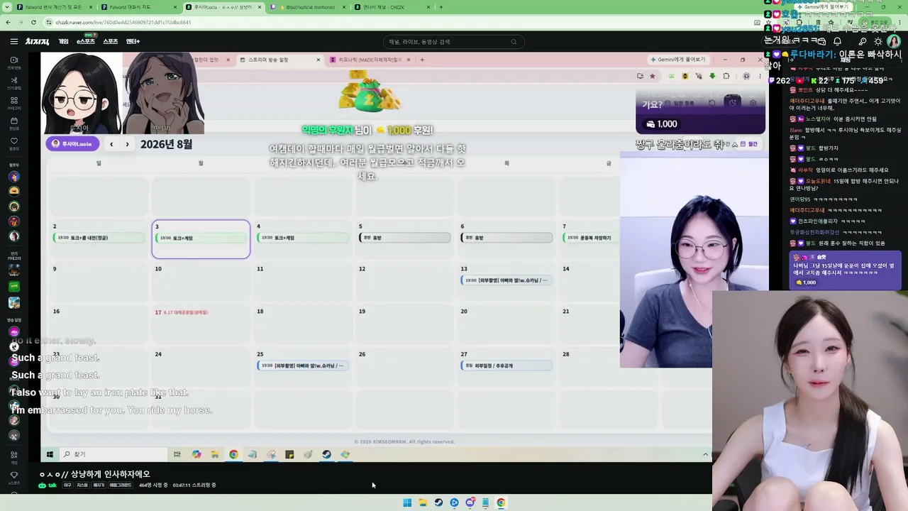Open the e스포츠 menu
This screenshot has height=511, width=908.
[86, 42]
